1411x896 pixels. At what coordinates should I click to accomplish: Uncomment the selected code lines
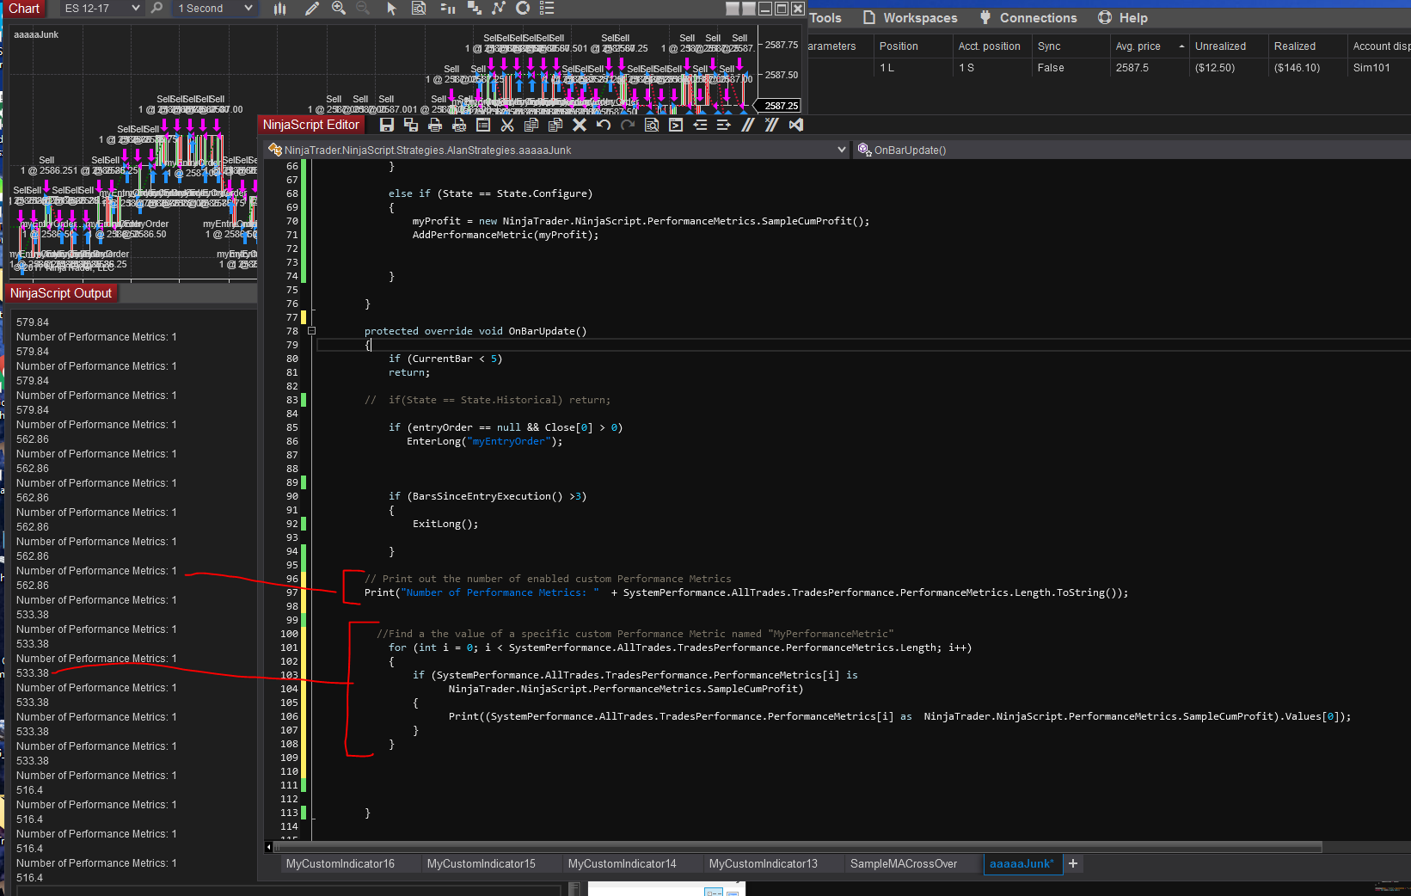click(772, 125)
